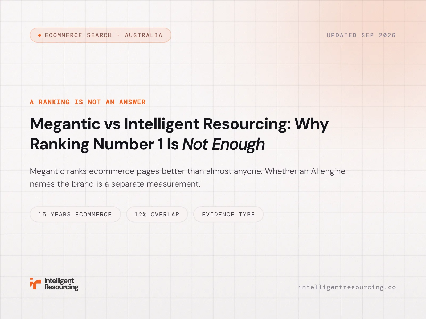Open the intelligentresourcing.co link
Viewport: 426px width, 319px height.
click(347, 287)
